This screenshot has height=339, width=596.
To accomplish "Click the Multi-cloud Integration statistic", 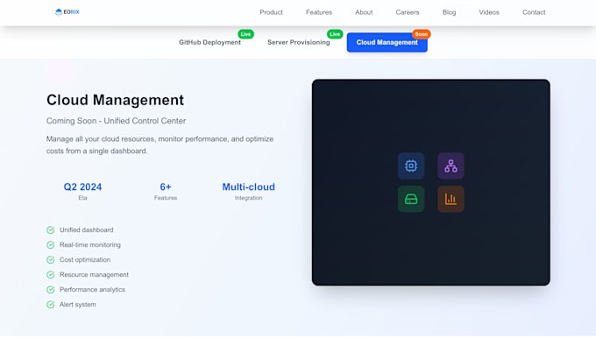I will click(248, 191).
